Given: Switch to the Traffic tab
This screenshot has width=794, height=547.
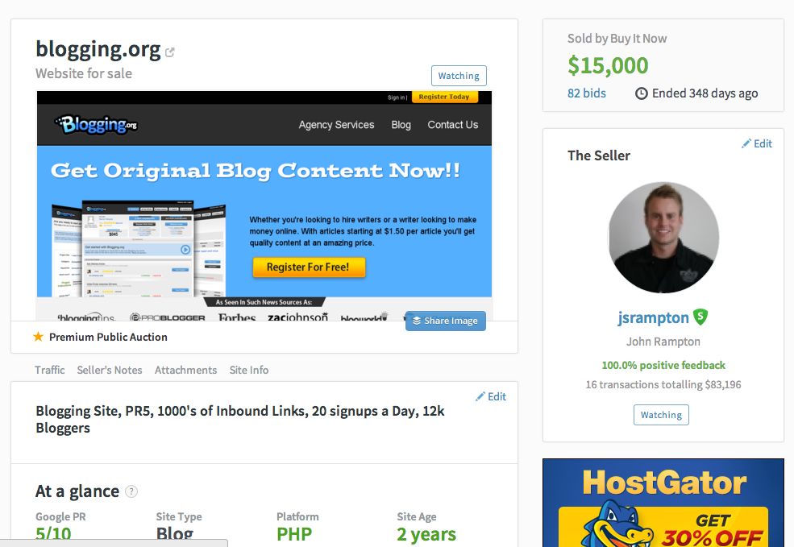Looking at the screenshot, I should [x=50, y=370].
